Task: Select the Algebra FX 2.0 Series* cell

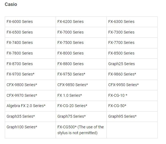Action: pos(30,106)
